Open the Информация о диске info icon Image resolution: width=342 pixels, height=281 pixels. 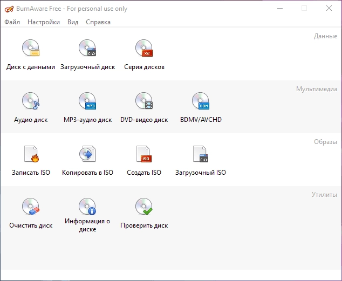pos(87,207)
